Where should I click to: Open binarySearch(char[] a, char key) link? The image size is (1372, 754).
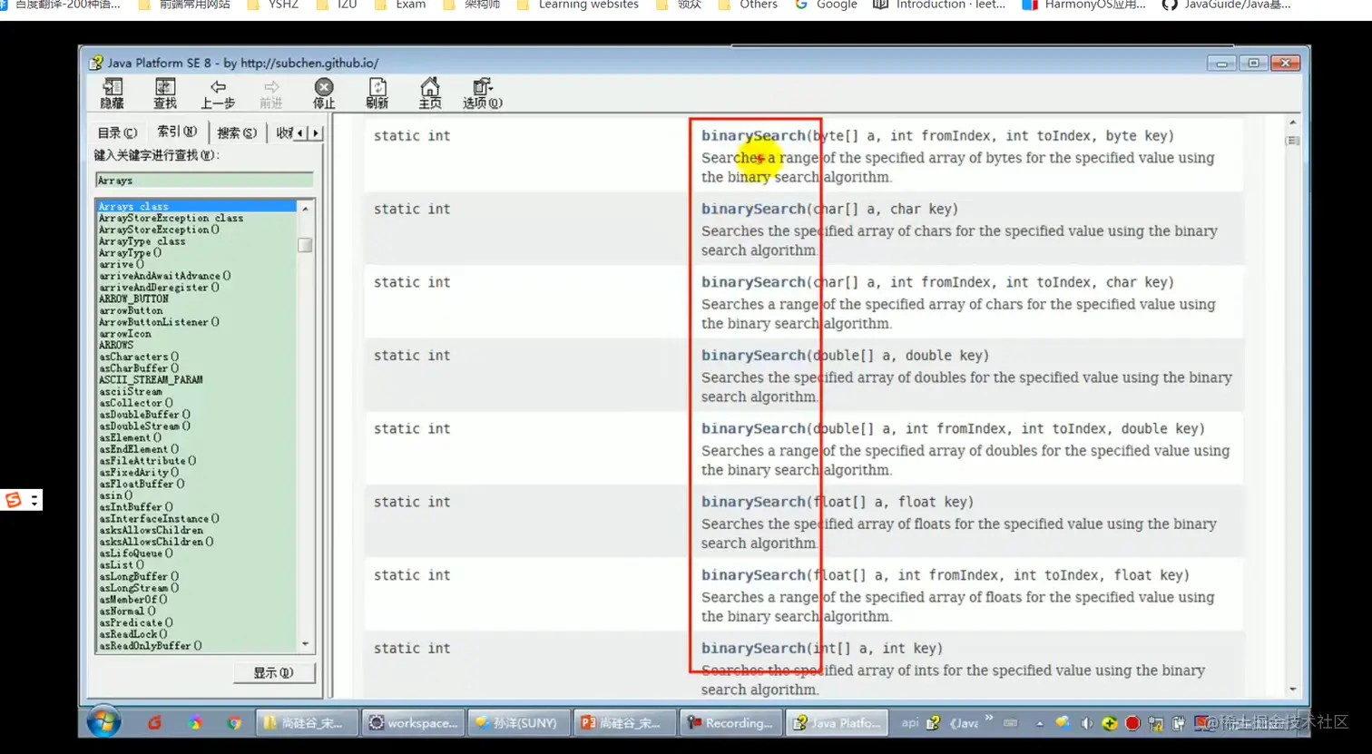coord(753,209)
